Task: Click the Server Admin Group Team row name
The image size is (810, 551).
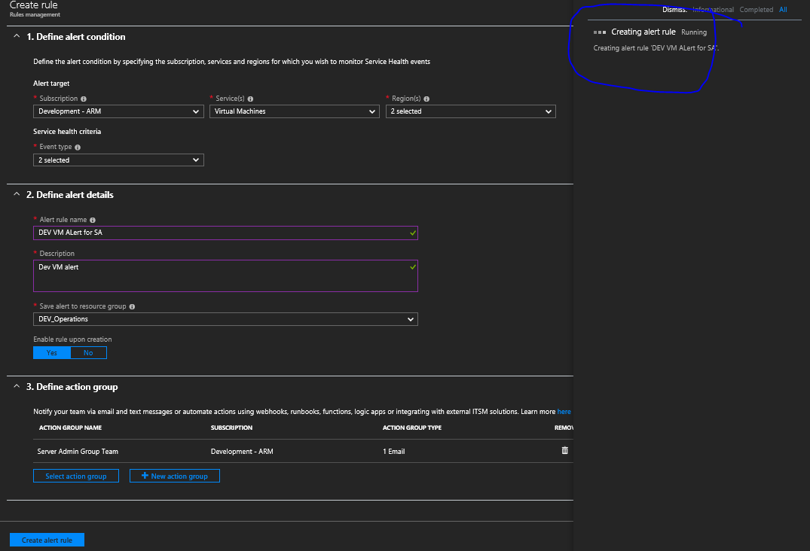Action: click(78, 452)
